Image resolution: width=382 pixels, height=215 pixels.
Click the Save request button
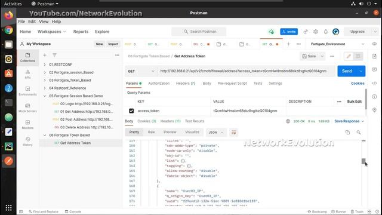tap(309, 56)
